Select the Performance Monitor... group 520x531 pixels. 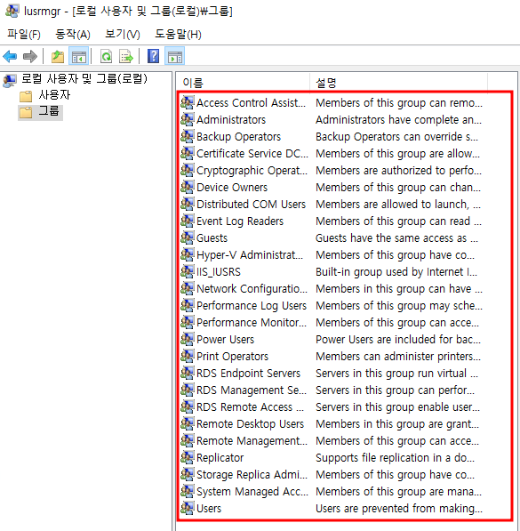(x=252, y=322)
